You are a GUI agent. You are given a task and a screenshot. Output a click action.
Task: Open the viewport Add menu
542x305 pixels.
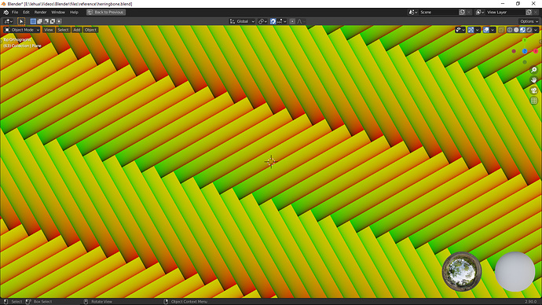pos(76,30)
